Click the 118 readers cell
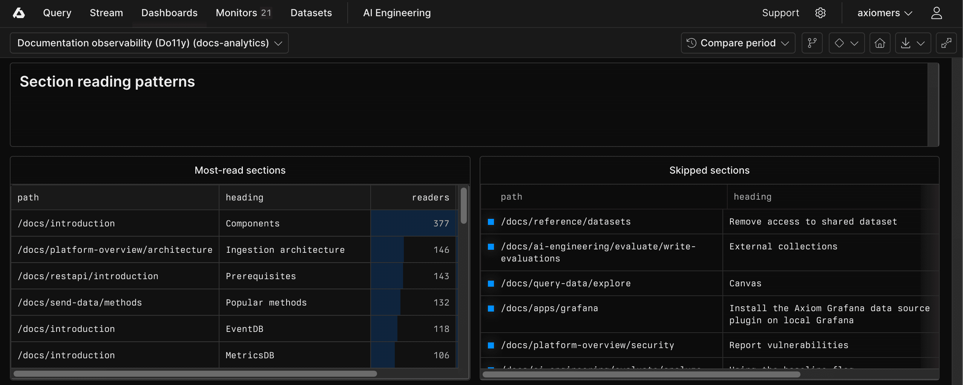This screenshot has height=385, width=963. coord(414,329)
